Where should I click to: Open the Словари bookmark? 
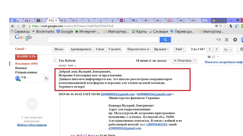159,31
